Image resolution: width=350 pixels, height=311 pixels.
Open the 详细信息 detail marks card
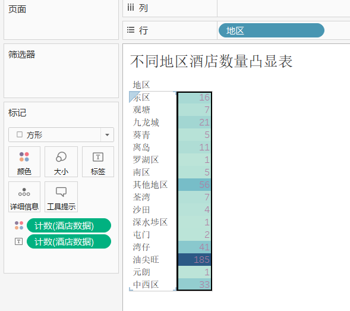point(24,197)
